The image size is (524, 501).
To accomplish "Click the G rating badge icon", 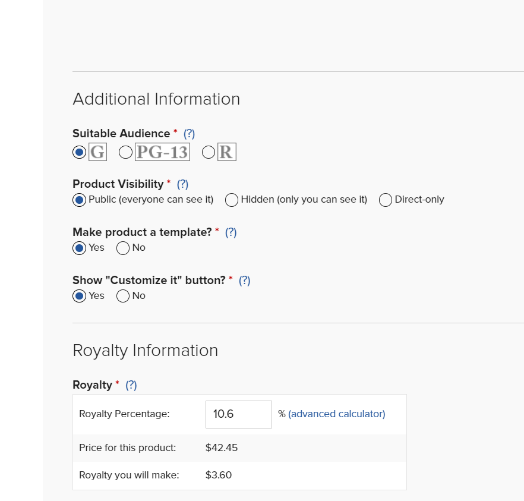I will pyautogui.click(x=97, y=152).
